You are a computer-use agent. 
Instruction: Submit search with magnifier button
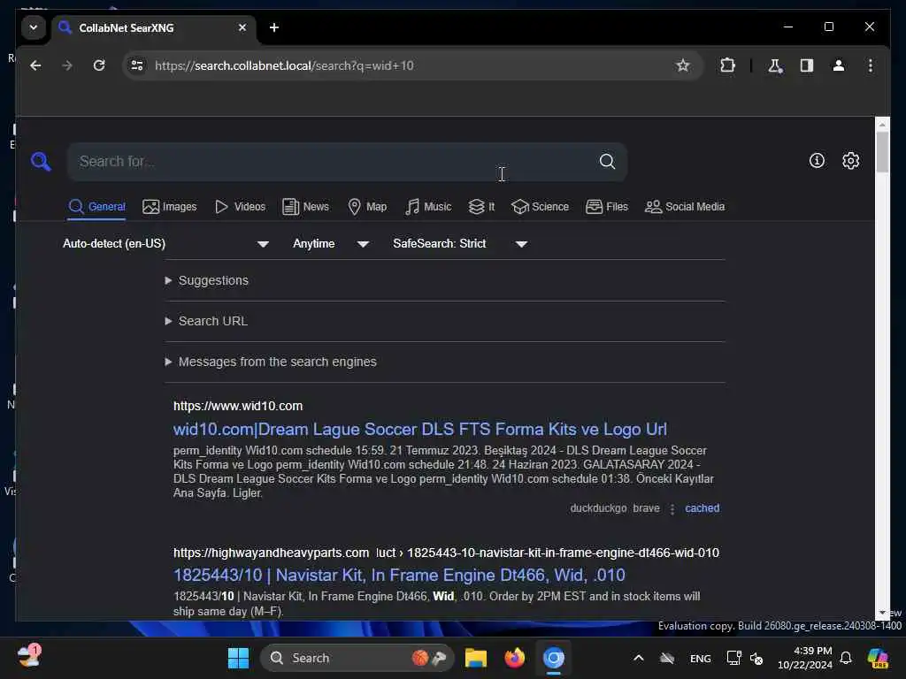point(607,162)
